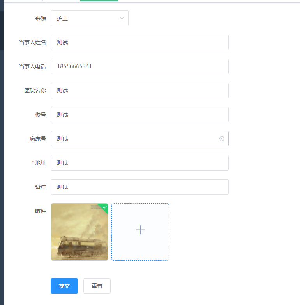Click the 病床号 label text
The image size is (300, 305).
point(38,139)
